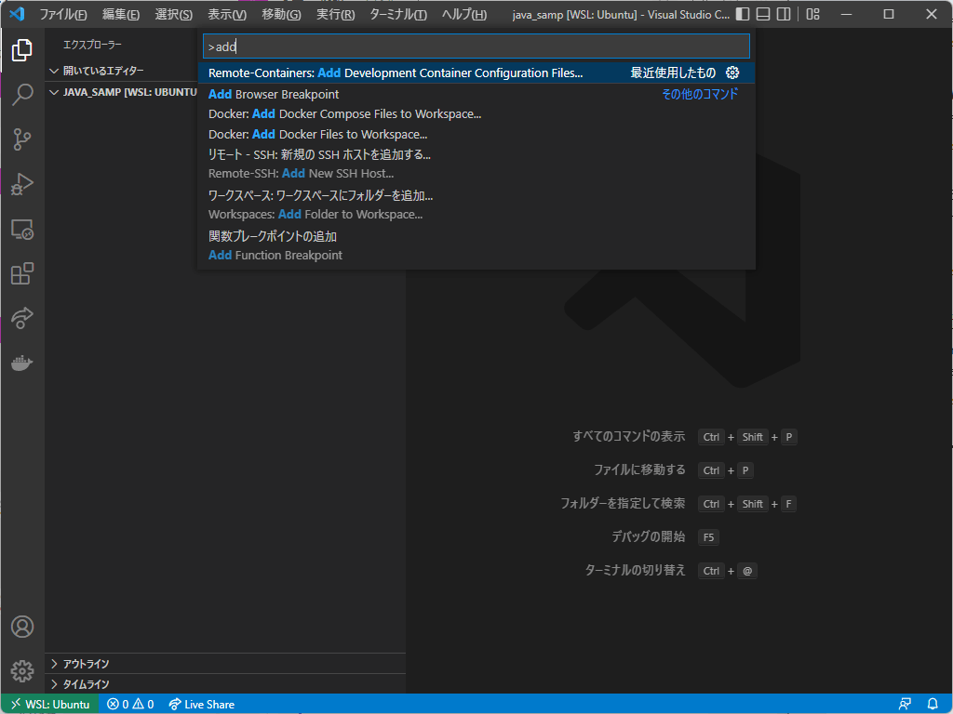Open the ヘルプ(H) menu
This screenshot has width=953, height=714.
click(464, 14)
